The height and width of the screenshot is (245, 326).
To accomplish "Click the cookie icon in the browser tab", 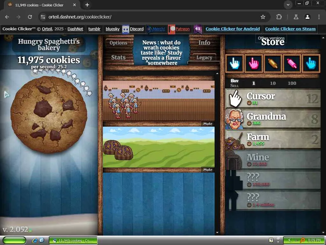I will coord(10,4).
